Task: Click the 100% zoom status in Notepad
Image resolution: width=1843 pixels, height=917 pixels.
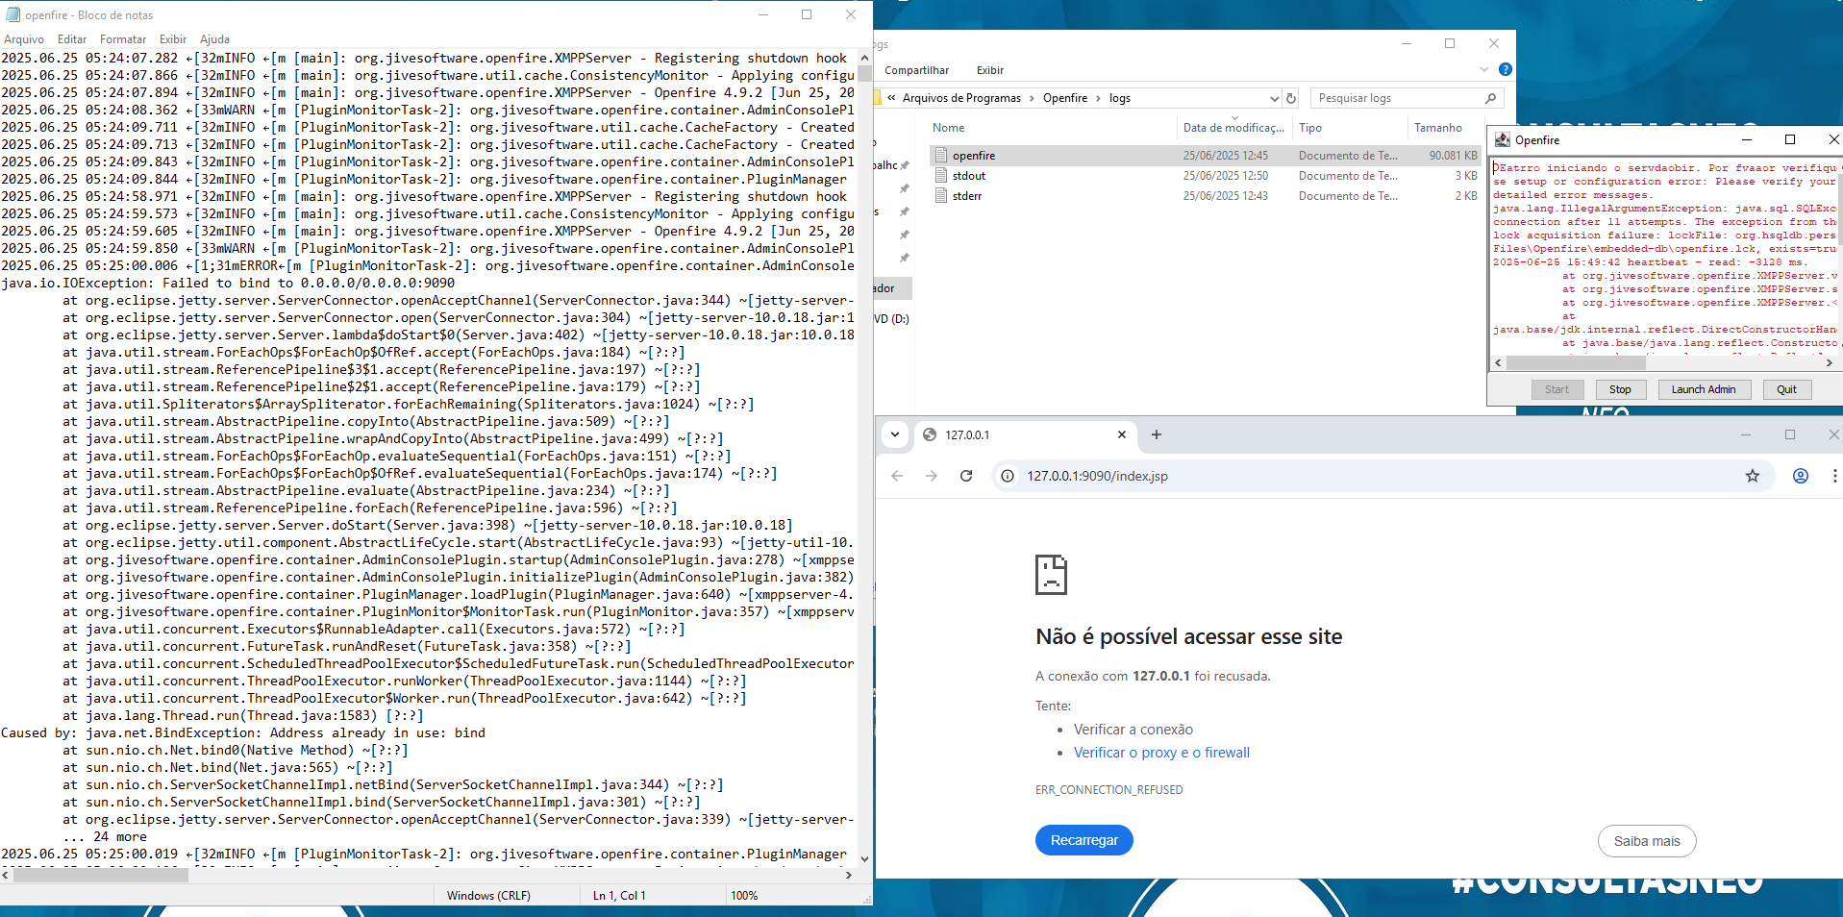Action: [x=744, y=896]
